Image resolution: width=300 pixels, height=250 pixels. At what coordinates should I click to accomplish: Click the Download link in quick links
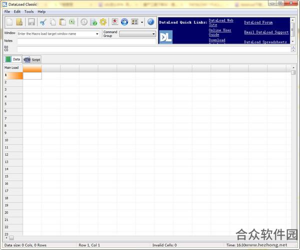tap(217, 40)
